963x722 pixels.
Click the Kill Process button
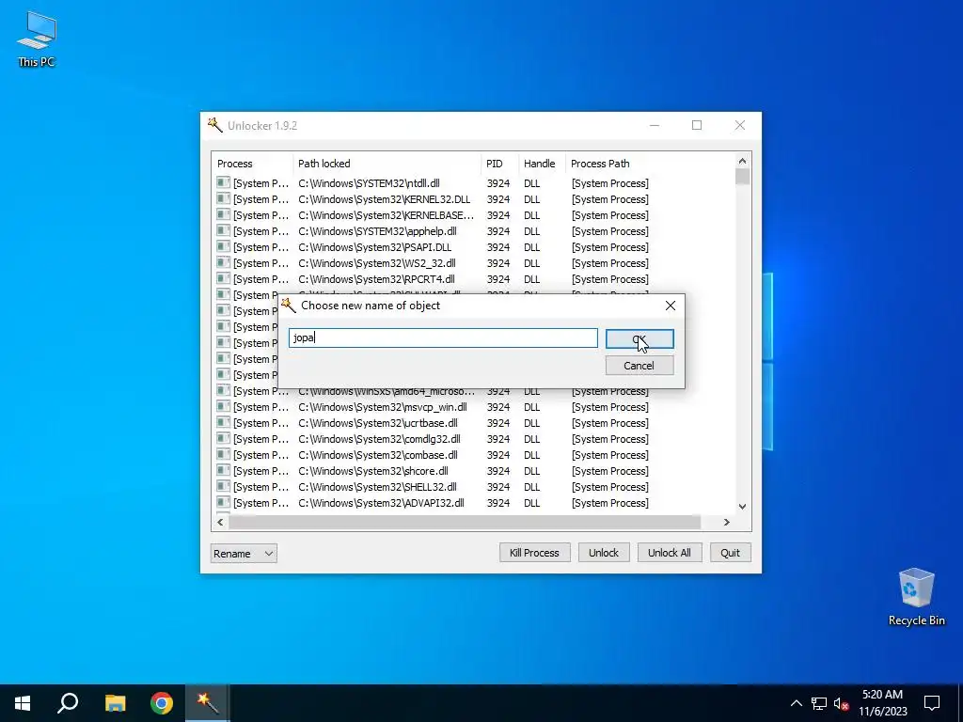pyautogui.click(x=534, y=553)
